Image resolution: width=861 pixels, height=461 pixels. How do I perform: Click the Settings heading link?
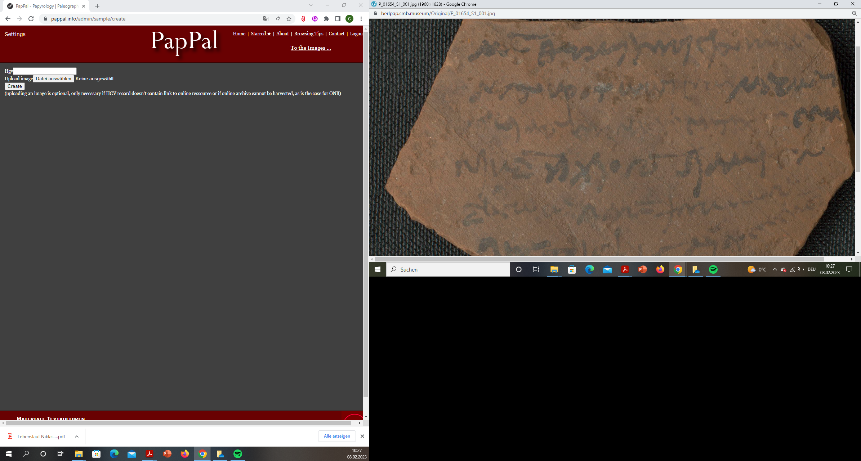pos(15,34)
